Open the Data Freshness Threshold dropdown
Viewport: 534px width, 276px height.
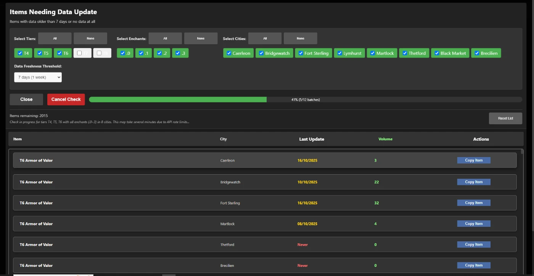pyautogui.click(x=38, y=77)
